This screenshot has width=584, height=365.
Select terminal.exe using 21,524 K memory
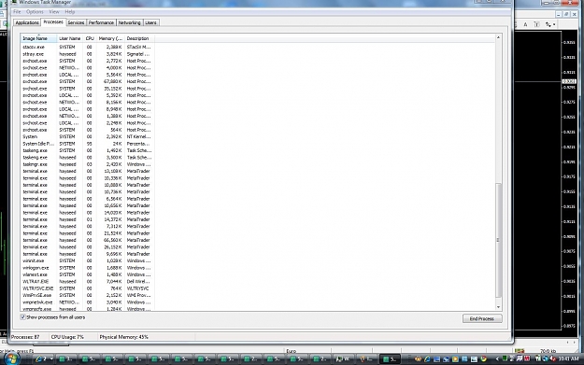pos(88,233)
